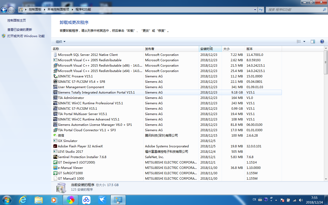Image resolution: width=328 pixels, height=205 pixels.
Task: Select the 微信 program entry
Action: click(61, 136)
